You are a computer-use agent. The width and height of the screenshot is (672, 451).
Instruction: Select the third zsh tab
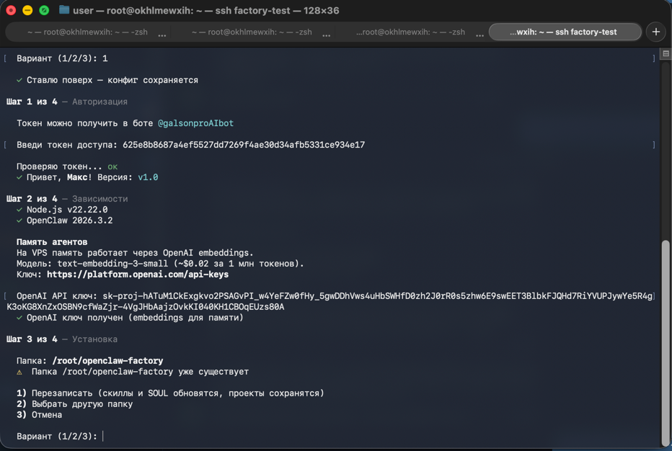[x=410, y=32]
